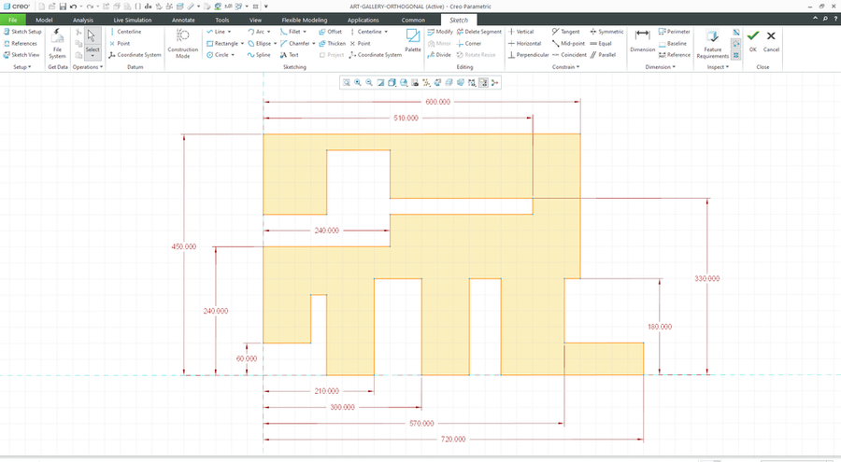Click the Delete Segment tool

tap(478, 32)
